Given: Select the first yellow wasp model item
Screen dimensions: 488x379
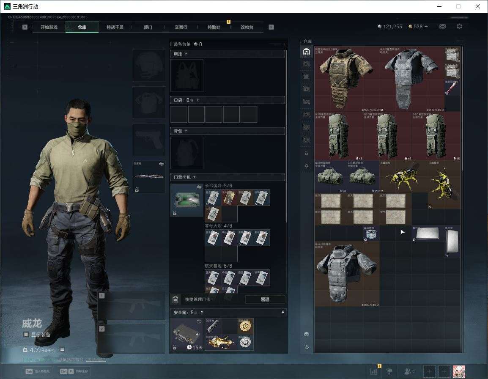Looking at the screenshot, I should point(404,176).
